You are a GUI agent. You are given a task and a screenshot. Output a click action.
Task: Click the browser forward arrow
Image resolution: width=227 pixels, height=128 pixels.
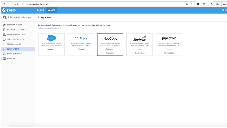click(11, 4)
